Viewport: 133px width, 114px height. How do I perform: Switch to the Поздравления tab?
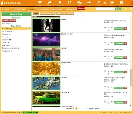19,9
